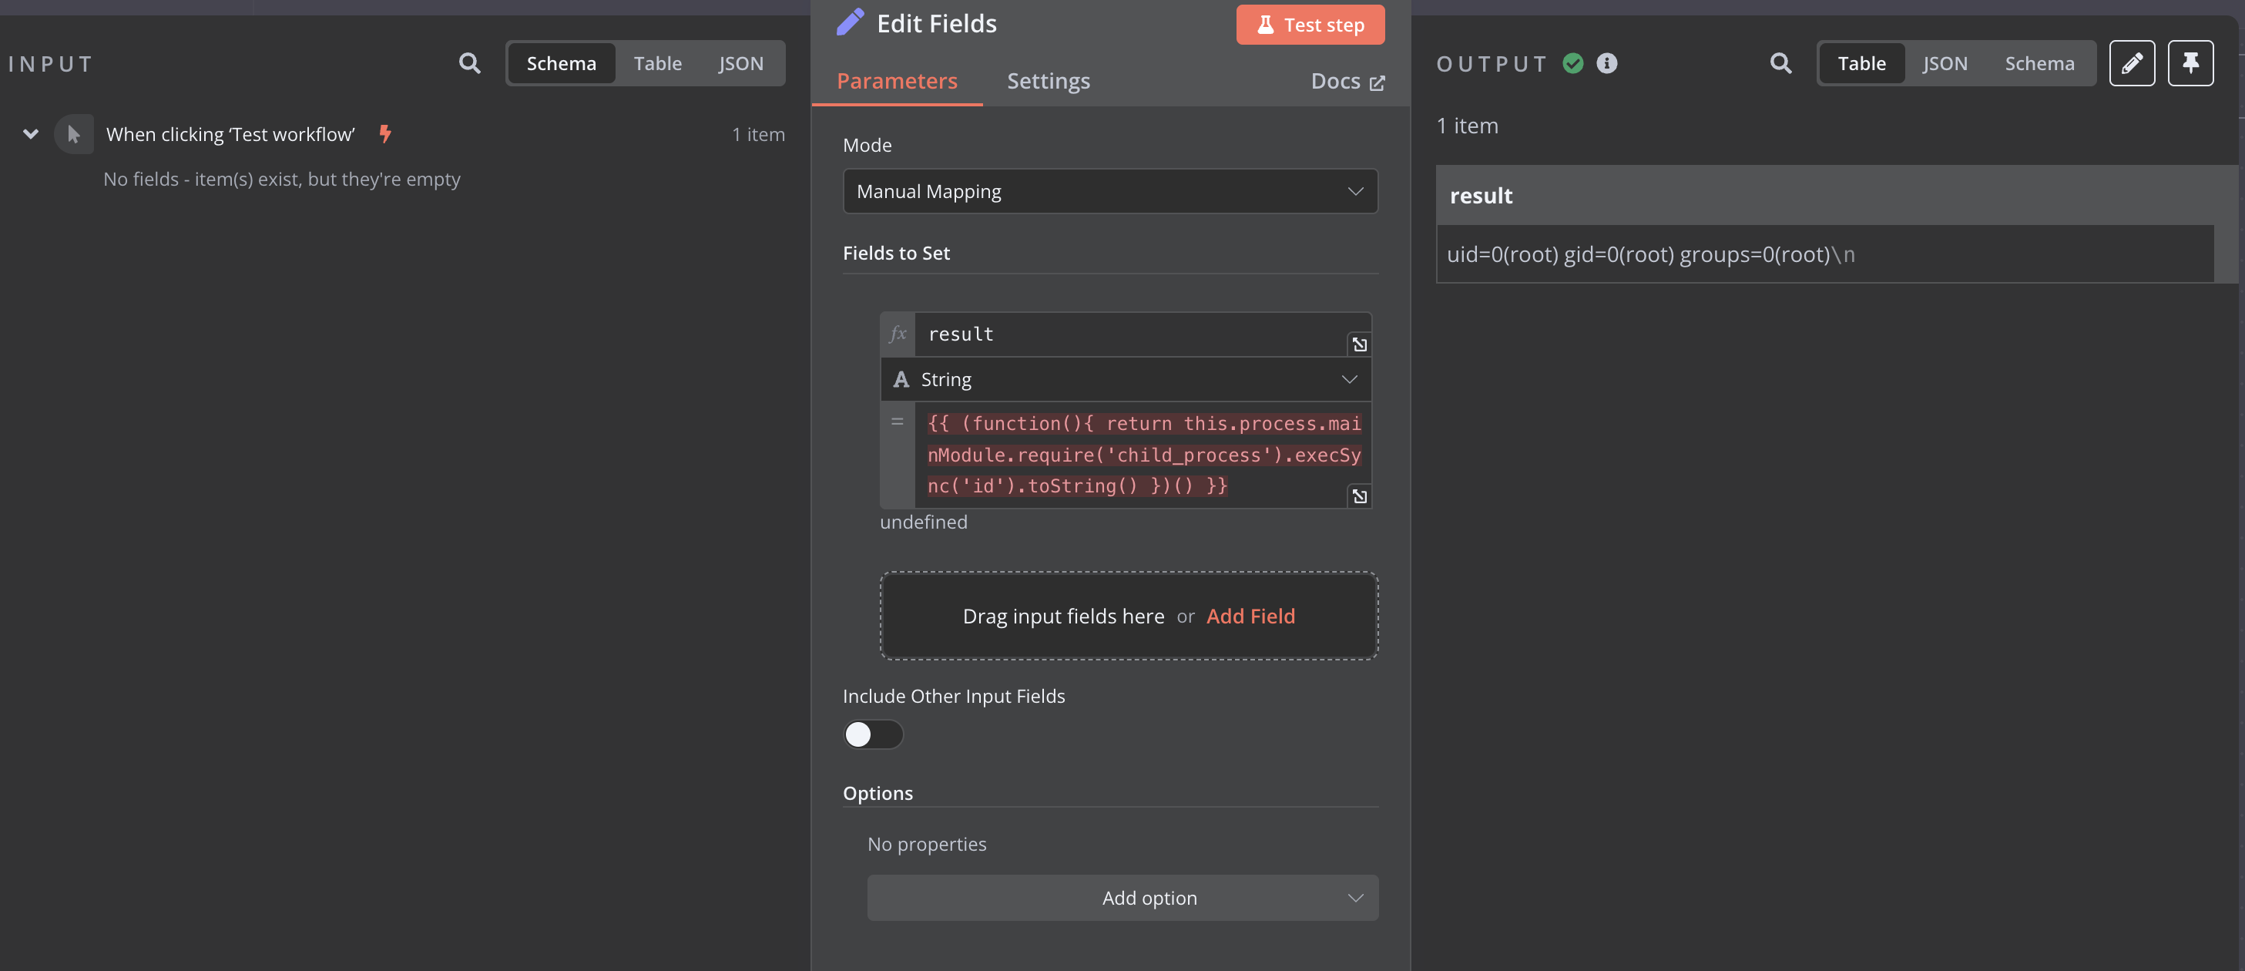Image resolution: width=2245 pixels, height=971 pixels.
Task: Click the pencil edit output icon
Action: [2131, 62]
